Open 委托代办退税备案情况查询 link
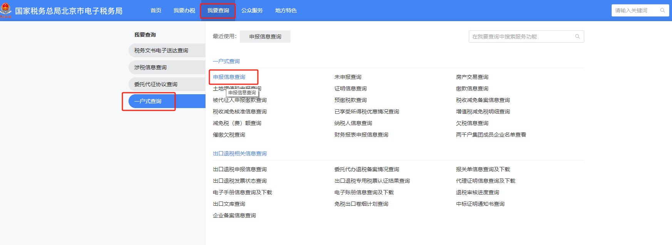This screenshot has width=672, height=245. [x=367, y=169]
